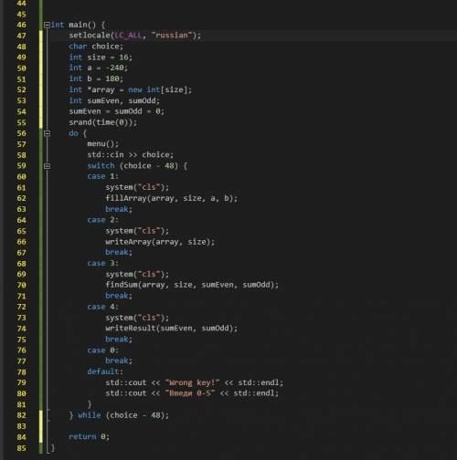This screenshot has width=457, height=460.
Task: Click 'sumEven = sumOdd = 0;' statement
Action: click(x=117, y=111)
